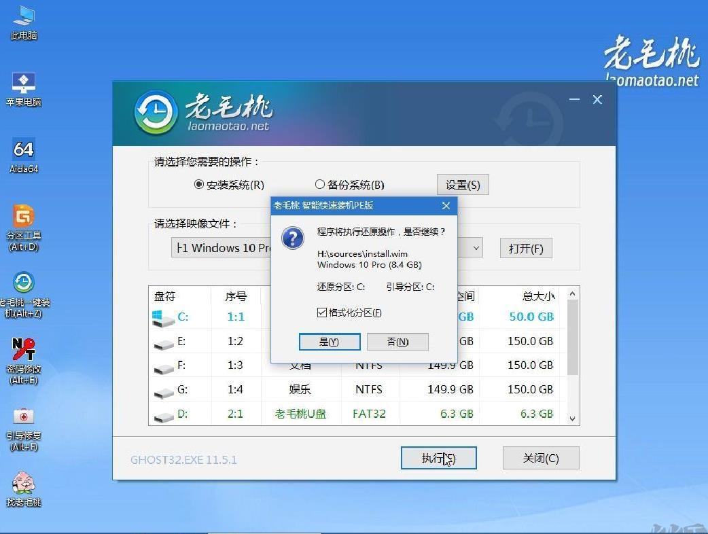Open settings with 设置(S) button
The height and width of the screenshot is (534, 708).
pos(463,185)
